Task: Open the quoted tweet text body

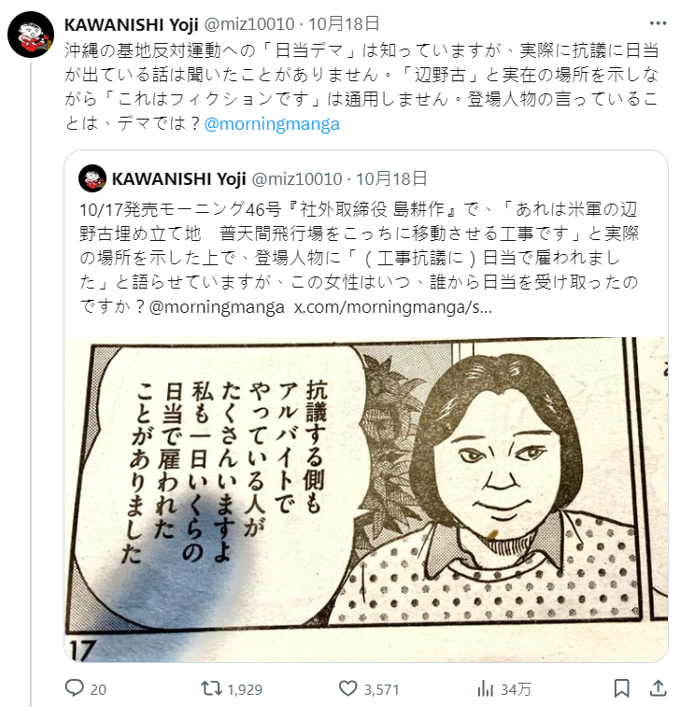Action: [359, 258]
